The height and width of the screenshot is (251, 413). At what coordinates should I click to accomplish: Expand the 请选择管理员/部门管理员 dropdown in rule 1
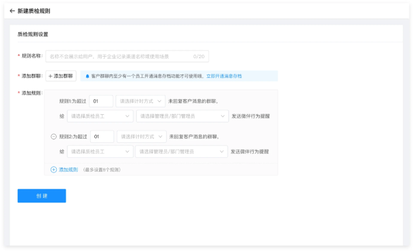(183, 116)
